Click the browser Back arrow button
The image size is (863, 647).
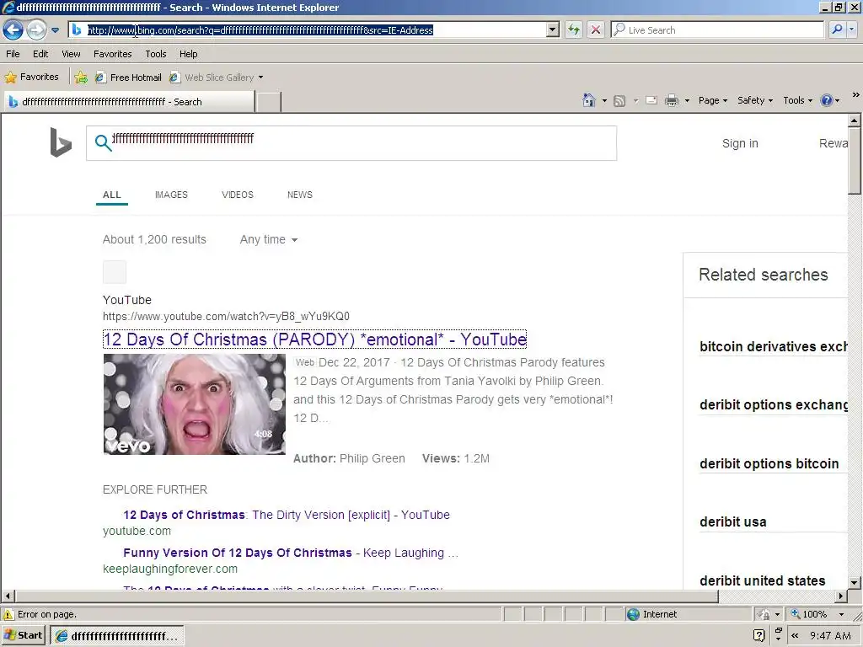(x=13, y=29)
